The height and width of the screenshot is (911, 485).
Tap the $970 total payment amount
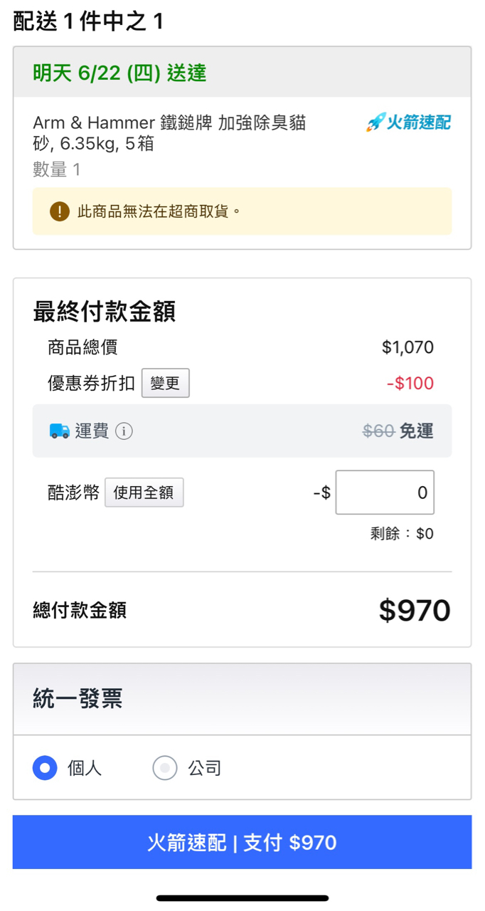coord(415,611)
